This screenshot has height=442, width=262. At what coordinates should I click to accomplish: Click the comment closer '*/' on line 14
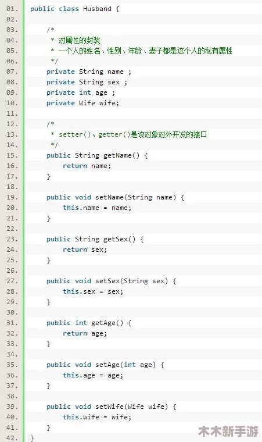(55, 145)
